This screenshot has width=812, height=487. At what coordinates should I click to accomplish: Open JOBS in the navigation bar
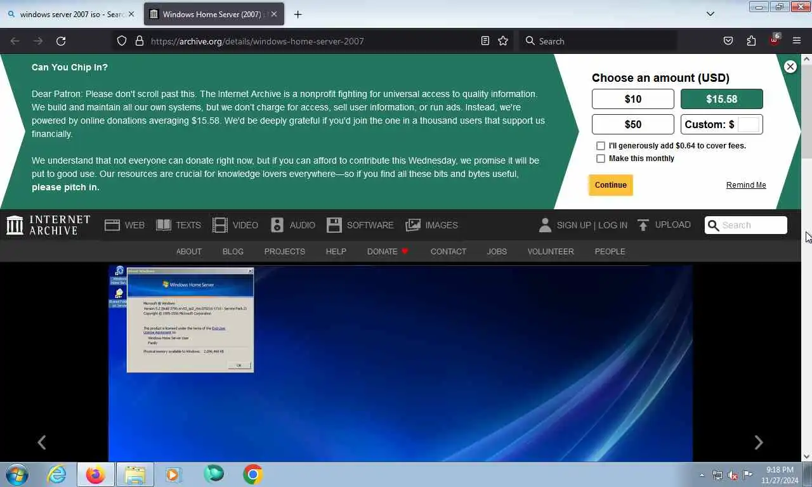[x=497, y=252]
